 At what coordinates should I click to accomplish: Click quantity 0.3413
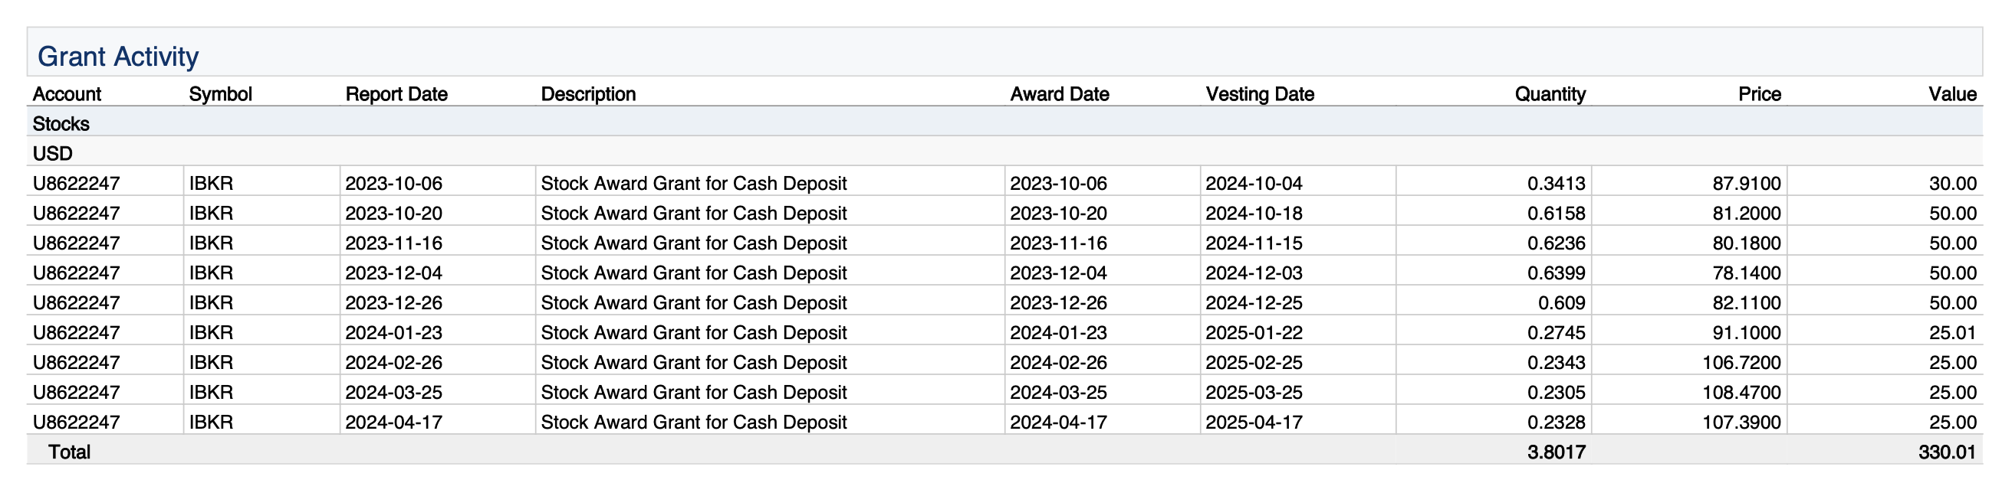[1556, 183]
